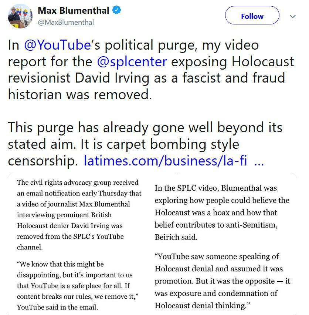Image resolution: width=309 pixels, height=315 pixels.
Task: Click the Max Blumenthal display name
Action: 74,11
